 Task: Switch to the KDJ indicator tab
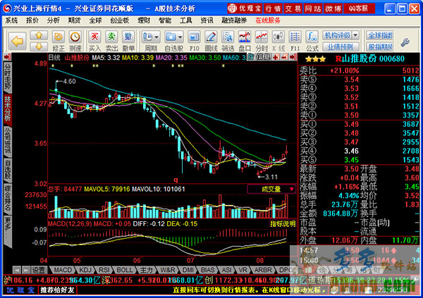(85, 270)
